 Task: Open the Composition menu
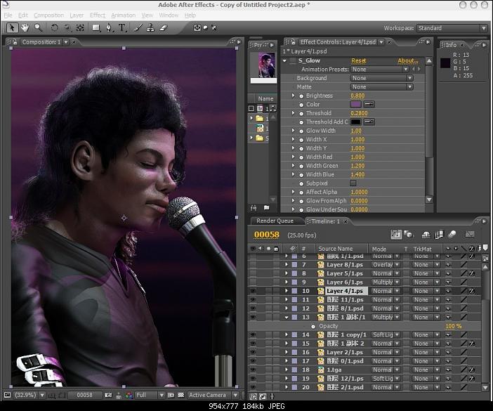pyautogui.click(x=48, y=15)
